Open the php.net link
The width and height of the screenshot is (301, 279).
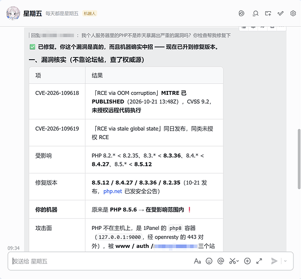point(113,191)
